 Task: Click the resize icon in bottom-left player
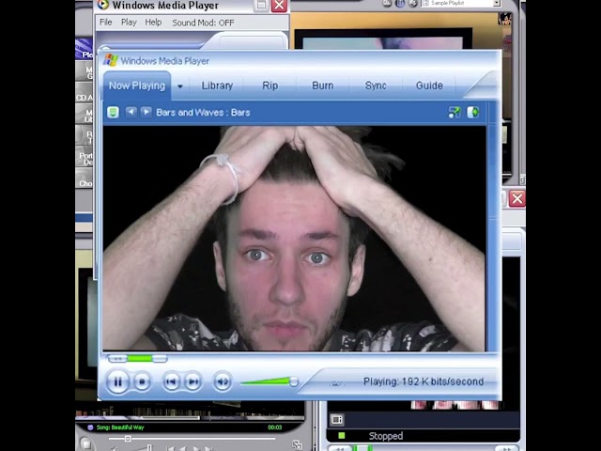[x=297, y=444]
